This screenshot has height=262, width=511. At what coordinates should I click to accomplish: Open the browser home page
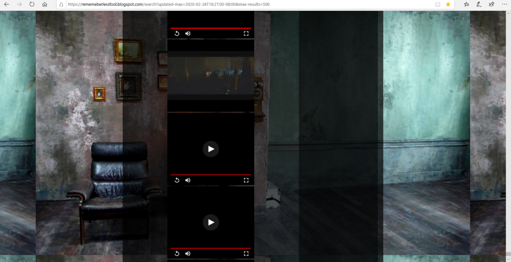tap(45, 4)
